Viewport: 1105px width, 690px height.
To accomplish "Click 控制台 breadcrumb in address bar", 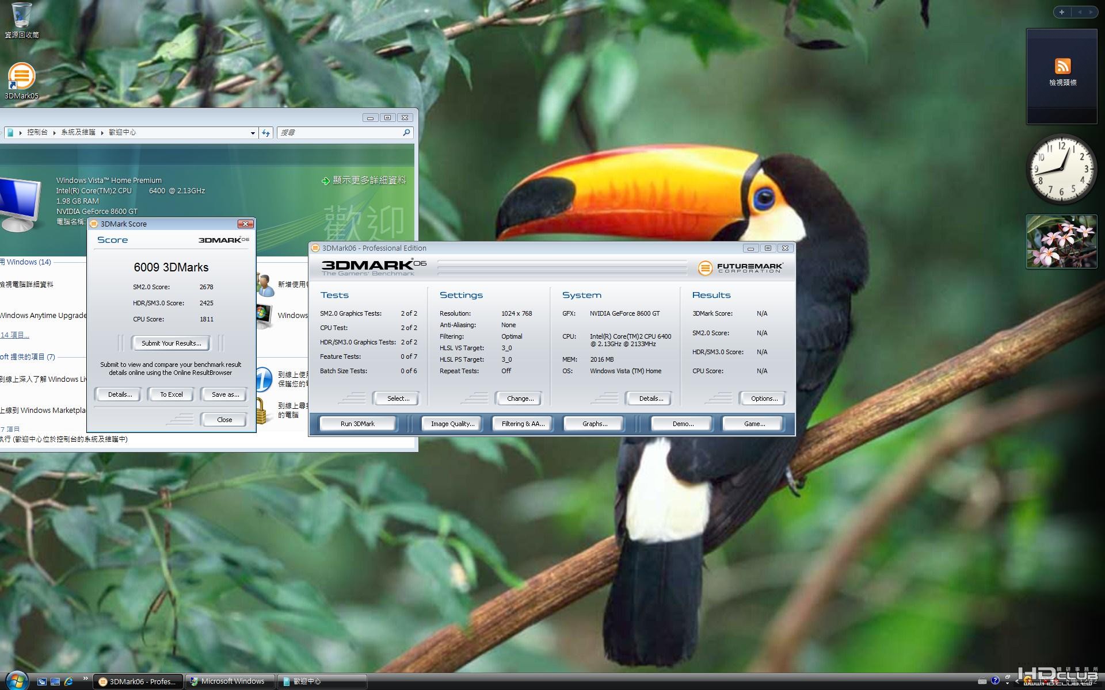I will (x=37, y=132).
